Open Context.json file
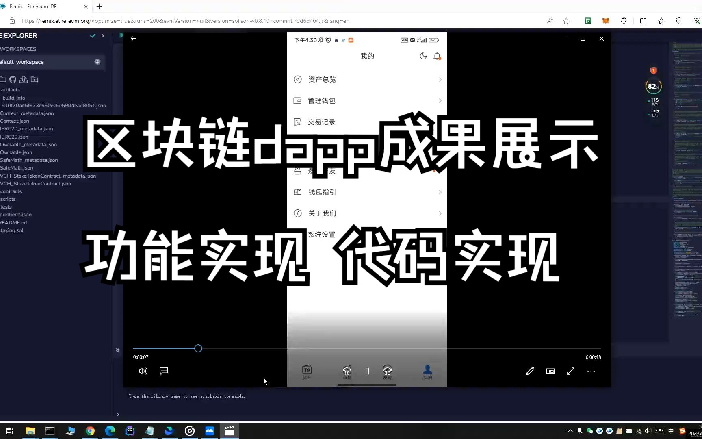 click(x=15, y=121)
